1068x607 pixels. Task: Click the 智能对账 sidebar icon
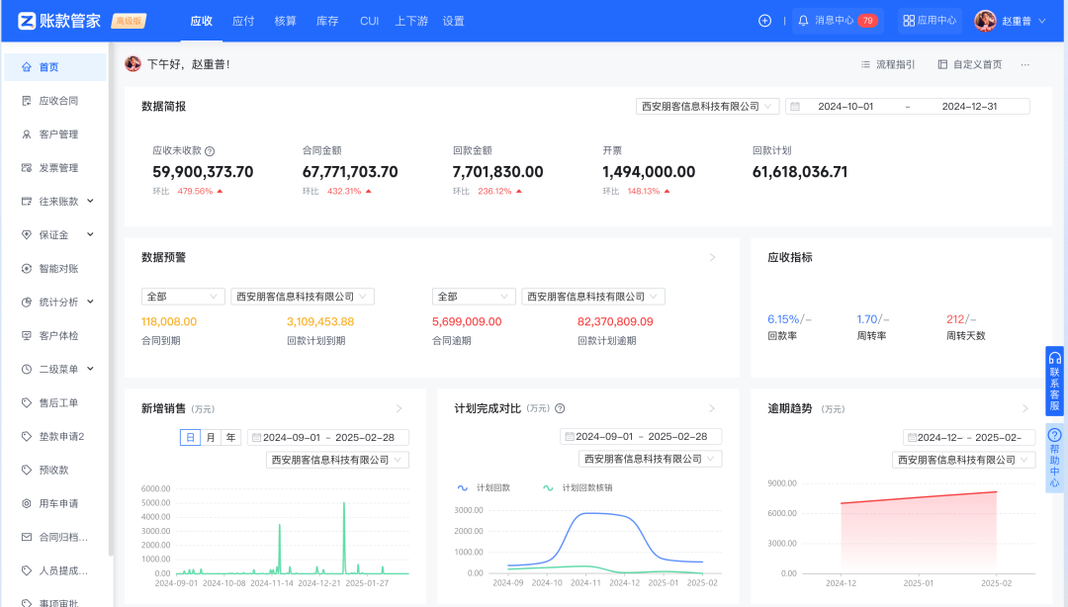click(27, 269)
